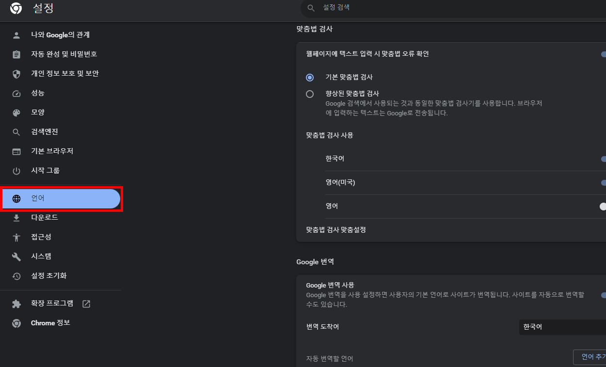Select the 성능 gauge icon
Viewport: 606px width, 367px height.
(x=16, y=93)
